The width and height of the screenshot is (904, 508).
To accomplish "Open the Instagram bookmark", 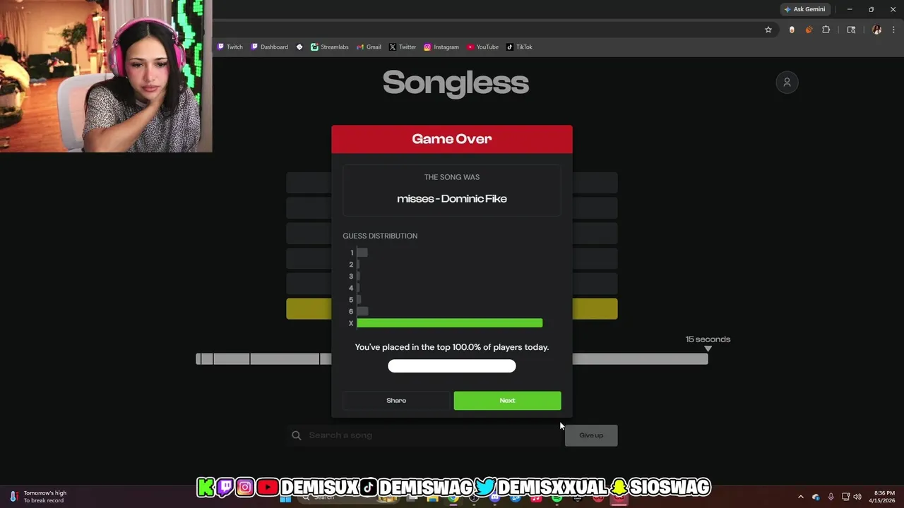I will click(441, 47).
